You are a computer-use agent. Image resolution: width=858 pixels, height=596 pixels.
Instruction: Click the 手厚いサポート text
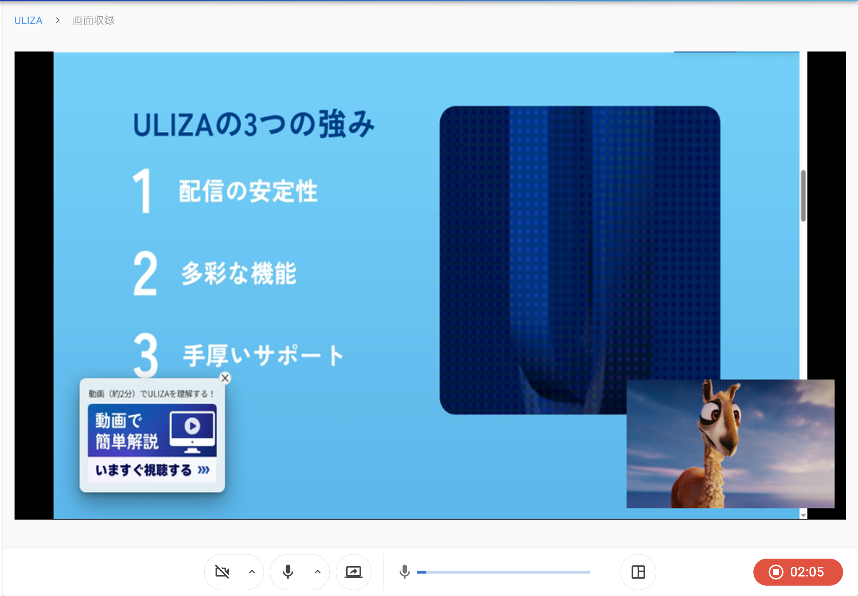coord(264,356)
